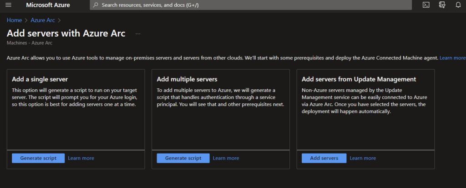Open Learn more after the intro description

[453, 58]
